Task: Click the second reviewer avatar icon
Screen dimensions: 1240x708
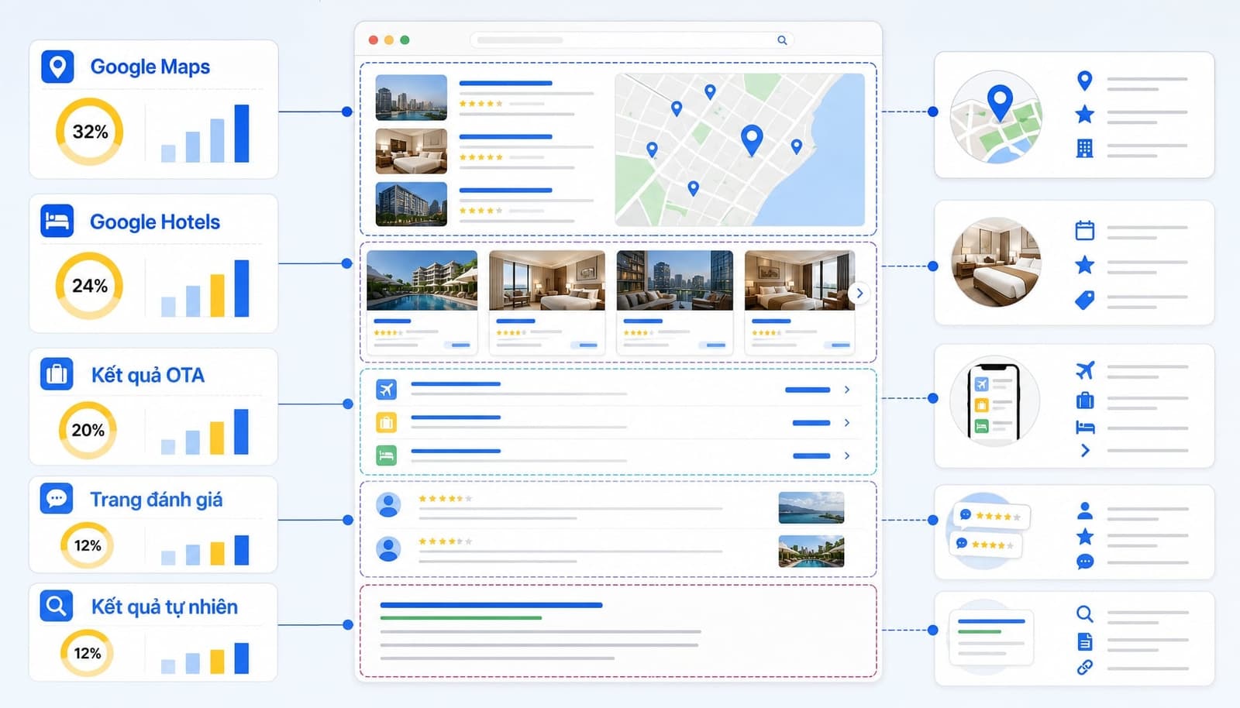Action: tap(388, 548)
